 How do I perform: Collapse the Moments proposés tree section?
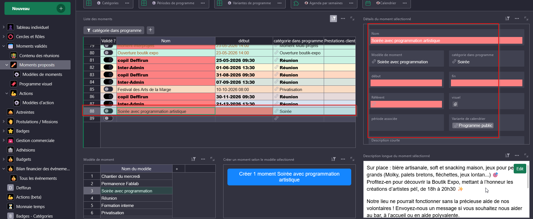point(7,65)
